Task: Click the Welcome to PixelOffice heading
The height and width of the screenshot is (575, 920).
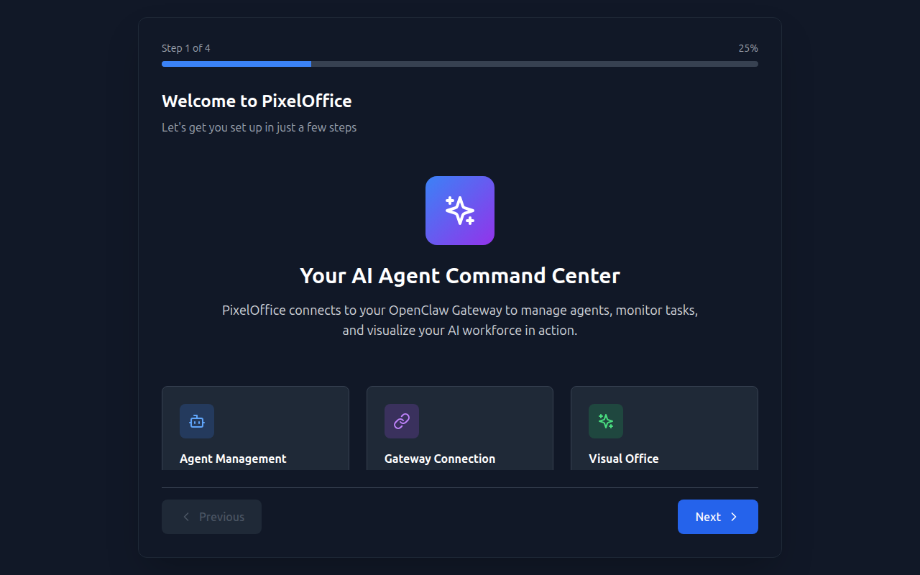Action: click(x=257, y=101)
